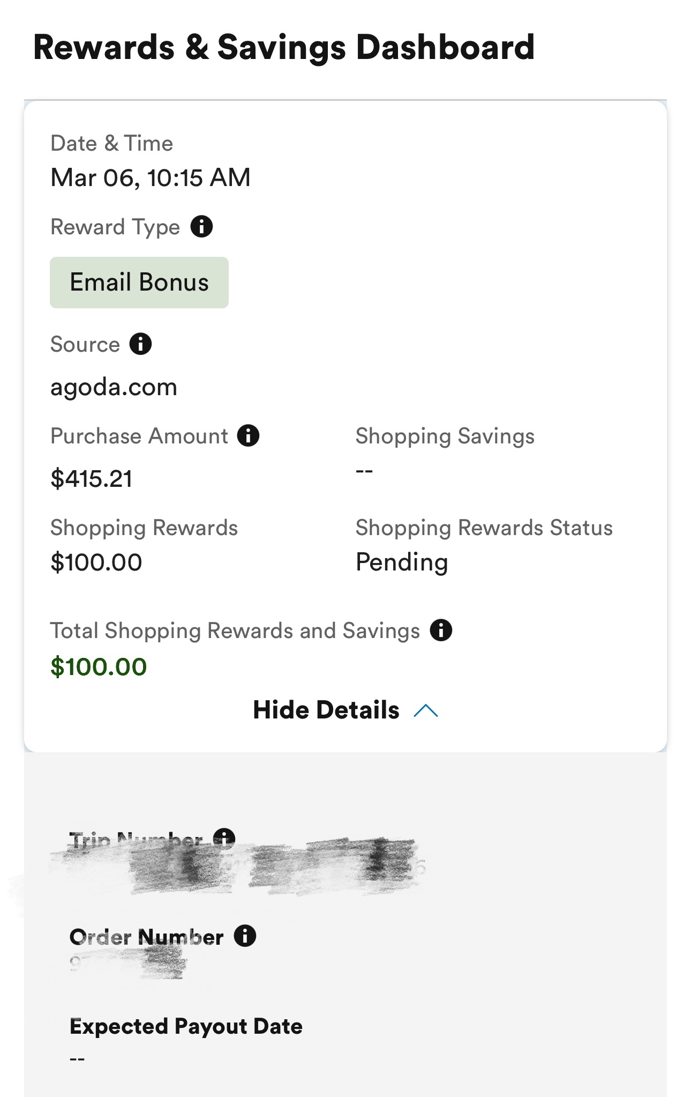Open the Source info tooltip icon

(x=141, y=344)
